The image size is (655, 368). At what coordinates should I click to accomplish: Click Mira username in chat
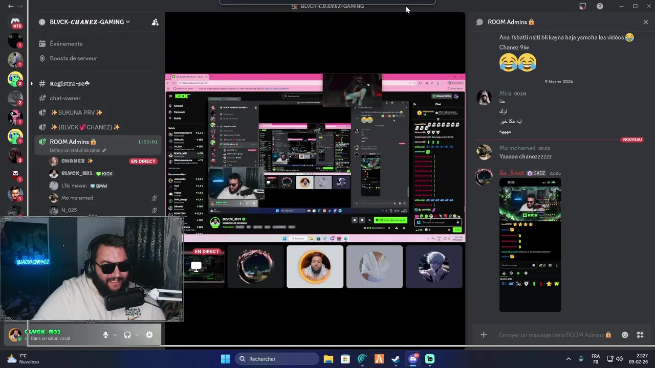505,94
